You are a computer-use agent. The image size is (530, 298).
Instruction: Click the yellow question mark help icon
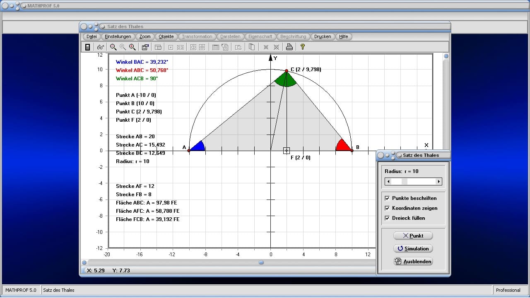303,47
